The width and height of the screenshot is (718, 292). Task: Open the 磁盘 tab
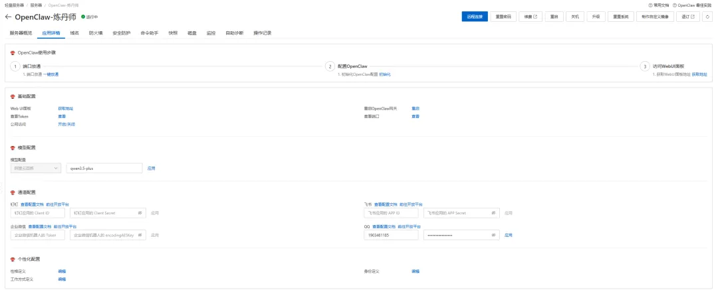coord(192,33)
